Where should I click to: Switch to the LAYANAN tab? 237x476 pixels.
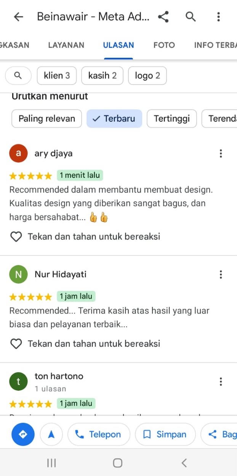click(66, 45)
